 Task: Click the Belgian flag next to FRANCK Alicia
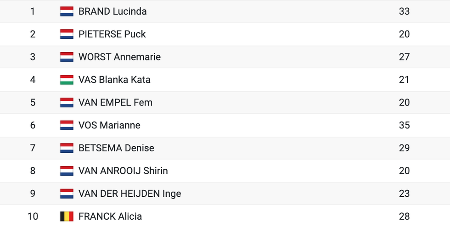(x=67, y=216)
